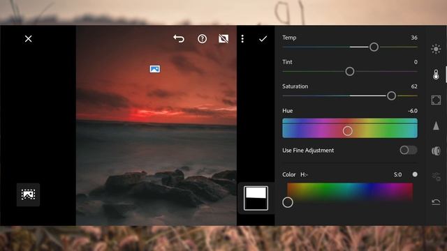Viewport: 447px width, 251px height.
Task: Close the selective edit with X
Action: click(28, 39)
